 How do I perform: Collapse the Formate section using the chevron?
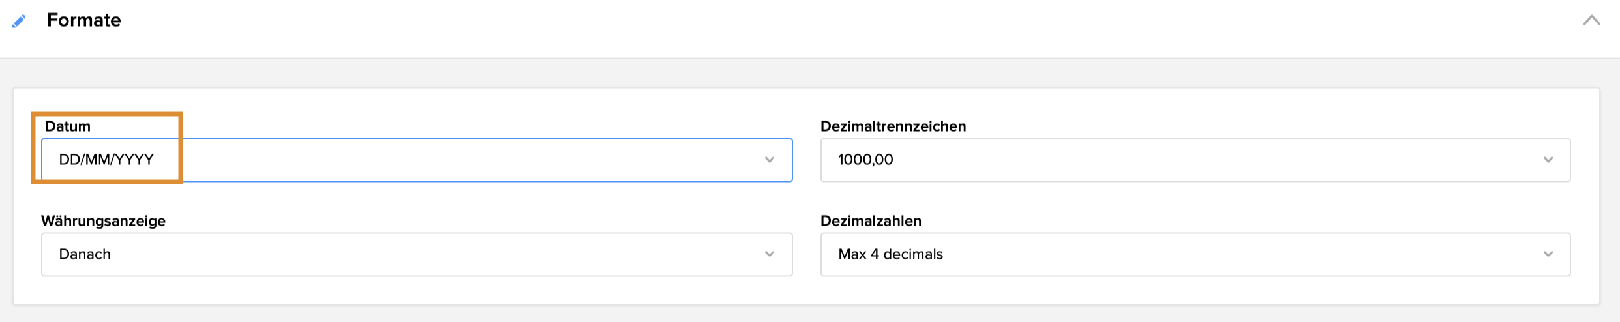(x=1591, y=20)
